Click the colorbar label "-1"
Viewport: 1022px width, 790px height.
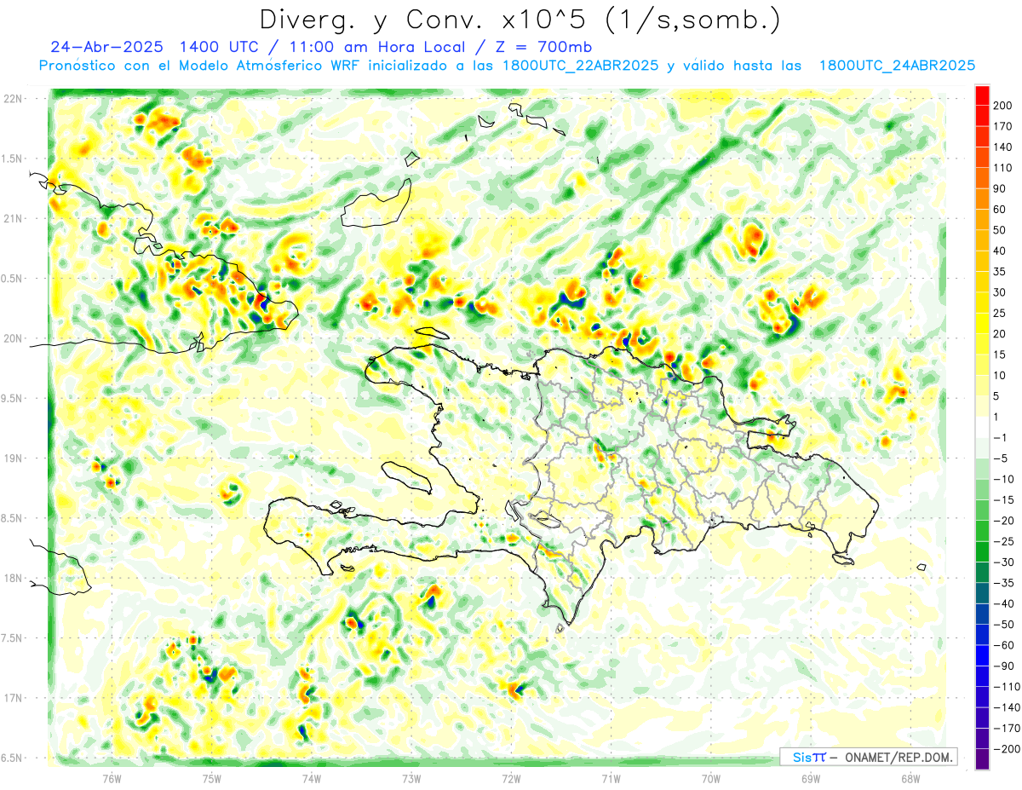tap(1000, 438)
